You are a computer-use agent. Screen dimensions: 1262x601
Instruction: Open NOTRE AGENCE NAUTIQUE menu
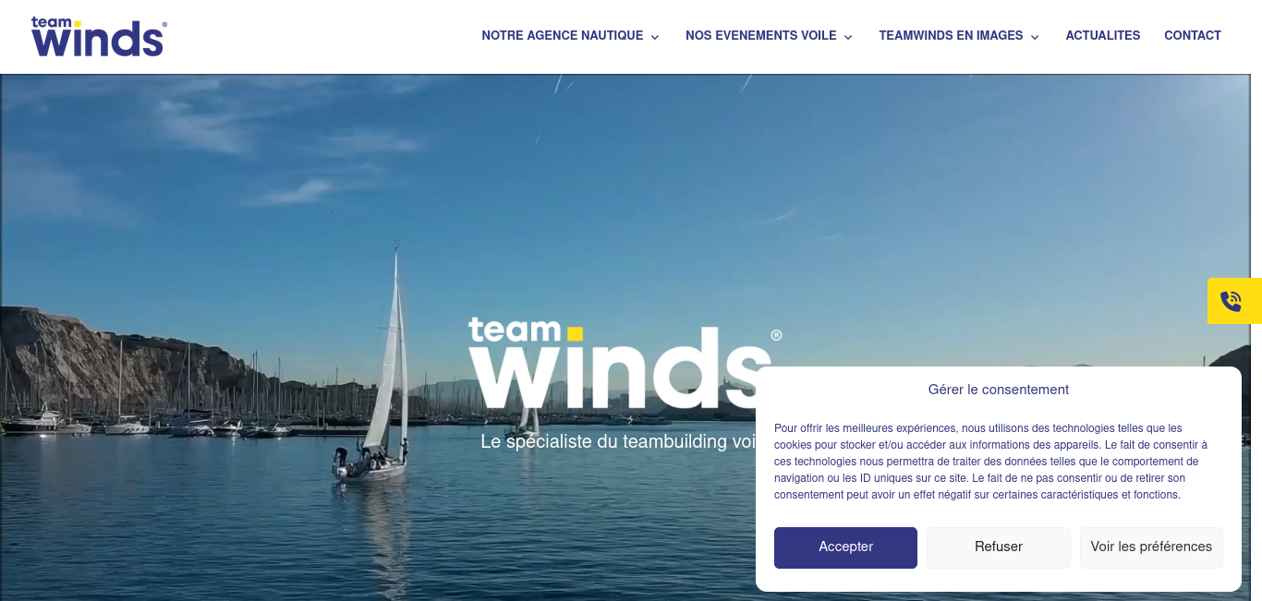[562, 36]
